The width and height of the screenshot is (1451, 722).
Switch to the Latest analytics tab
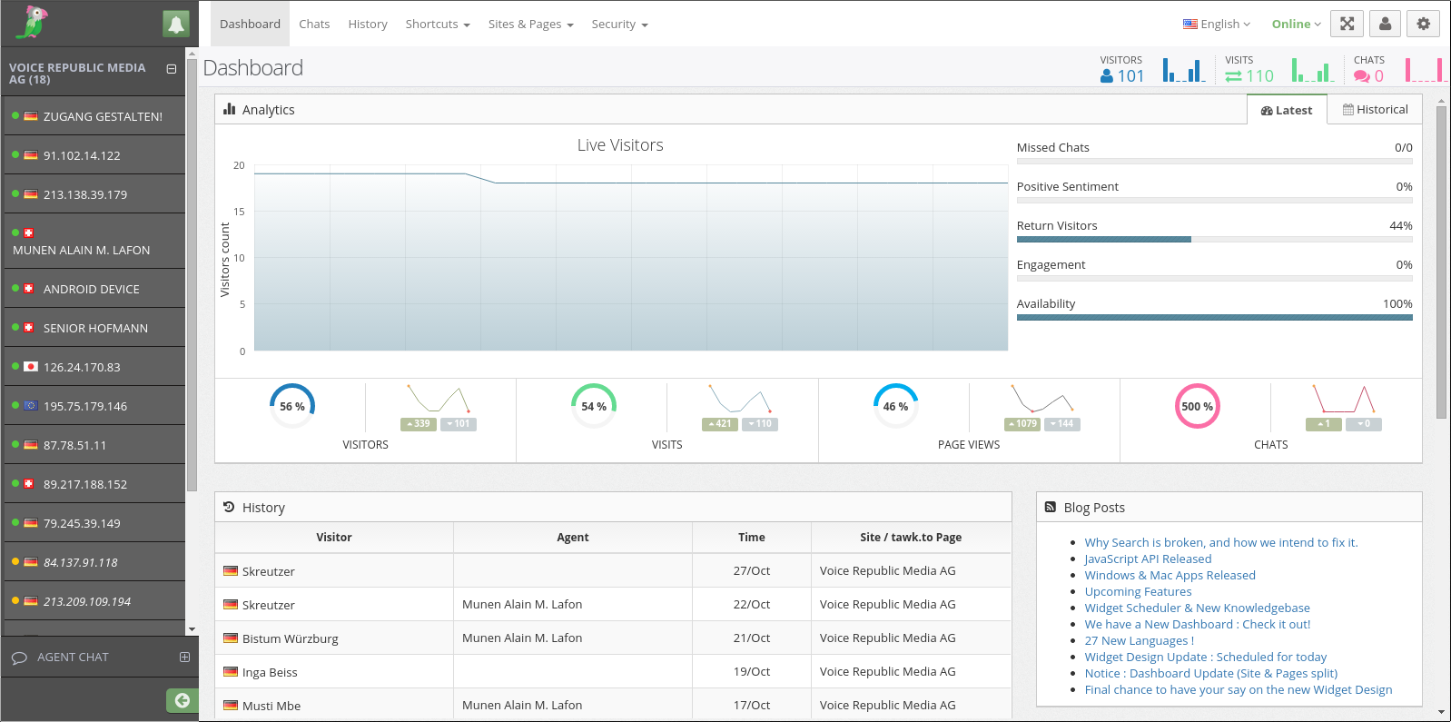click(1287, 110)
